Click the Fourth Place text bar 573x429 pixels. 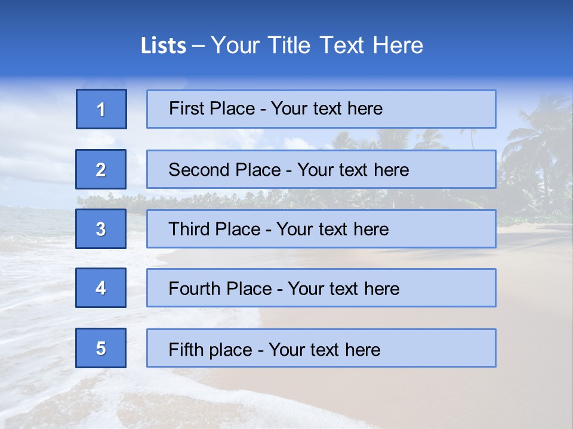321,288
